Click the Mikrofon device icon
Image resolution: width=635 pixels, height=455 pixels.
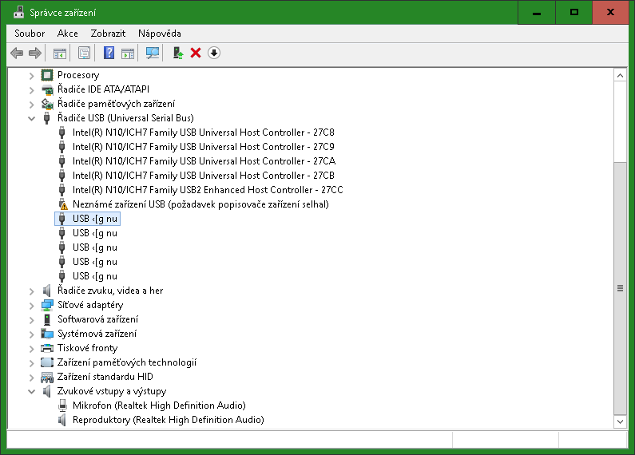click(62, 406)
